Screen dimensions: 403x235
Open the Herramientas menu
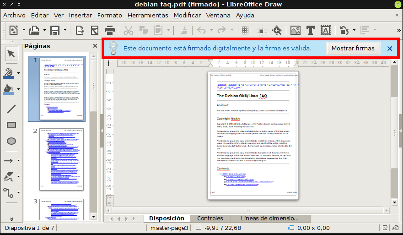(148, 16)
